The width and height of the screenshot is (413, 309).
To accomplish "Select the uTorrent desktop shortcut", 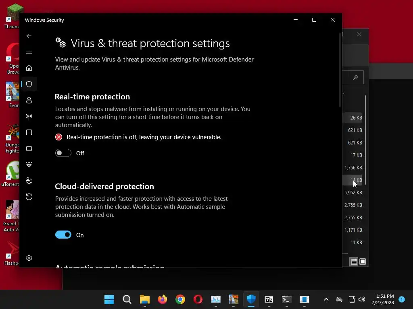I will [10, 174].
